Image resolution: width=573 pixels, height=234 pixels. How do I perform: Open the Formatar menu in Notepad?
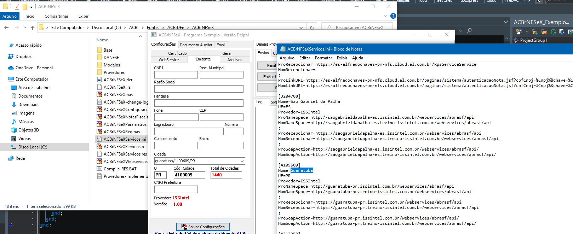coord(323,58)
